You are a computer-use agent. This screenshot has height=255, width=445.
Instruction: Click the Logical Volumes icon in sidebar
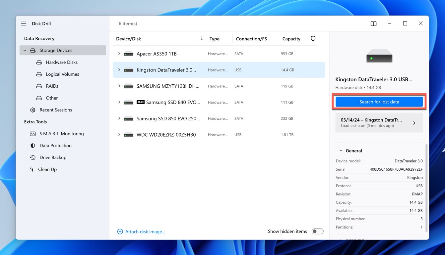coord(39,74)
